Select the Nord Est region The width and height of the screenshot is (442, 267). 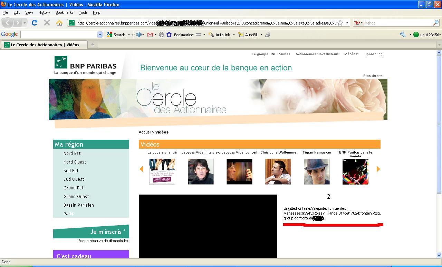click(72, 153)
